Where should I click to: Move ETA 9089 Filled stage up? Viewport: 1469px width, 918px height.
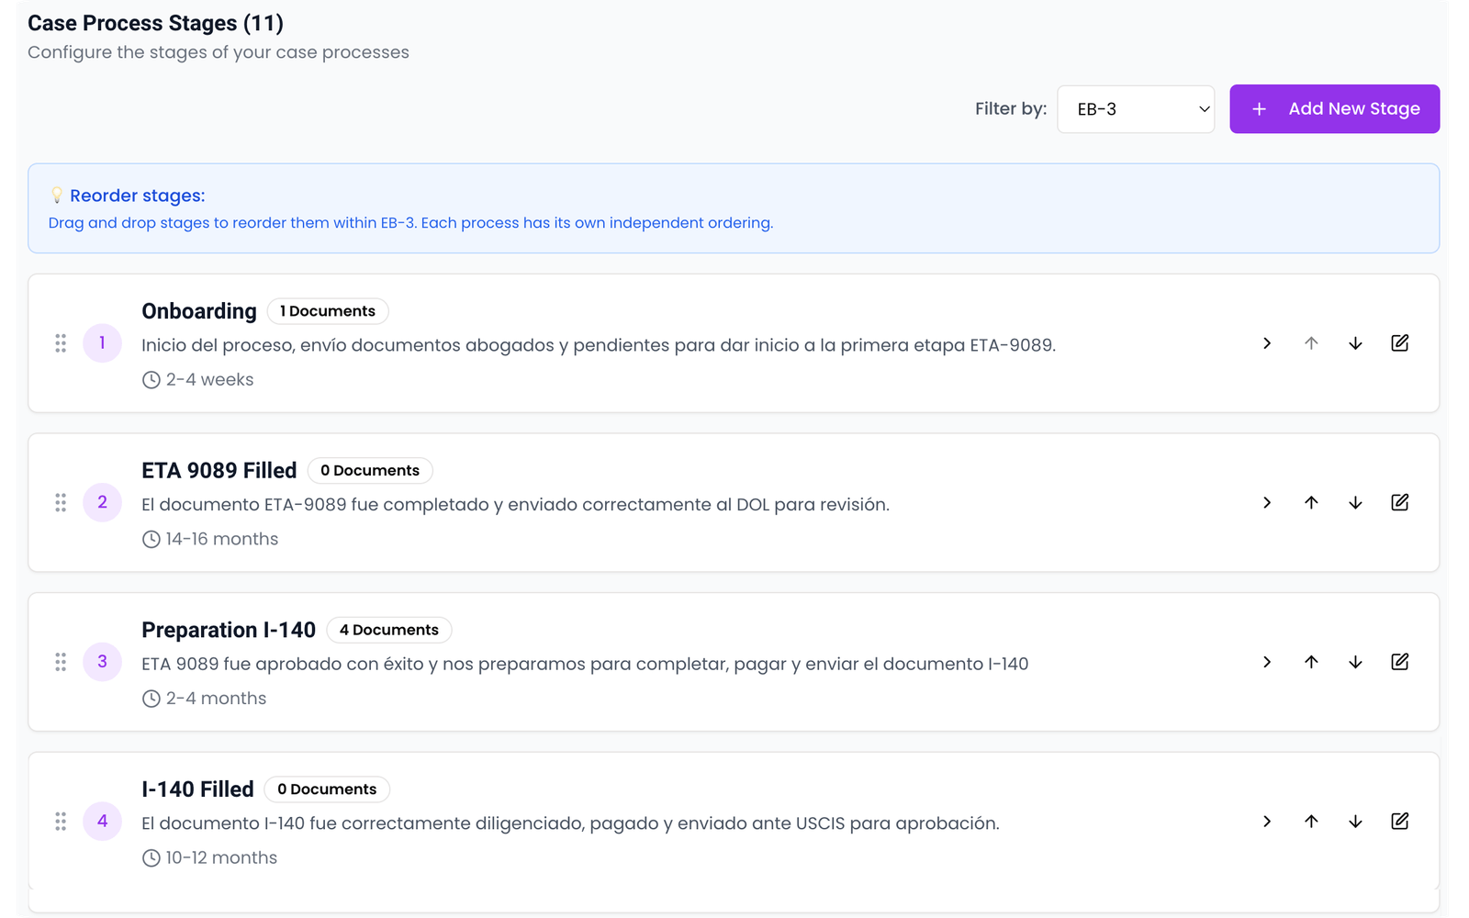pos(1311,503)
